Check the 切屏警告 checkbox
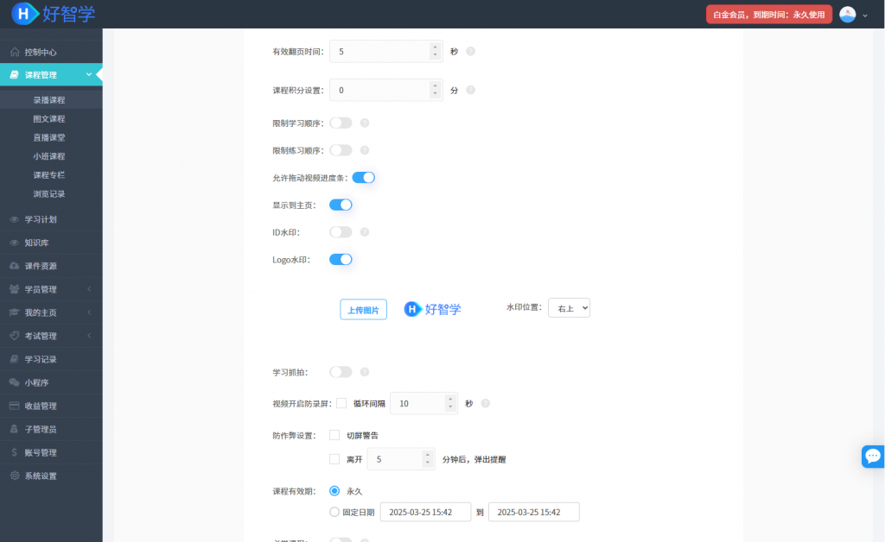This screenshot has width=885, height=542. click(x=334, y=435)
